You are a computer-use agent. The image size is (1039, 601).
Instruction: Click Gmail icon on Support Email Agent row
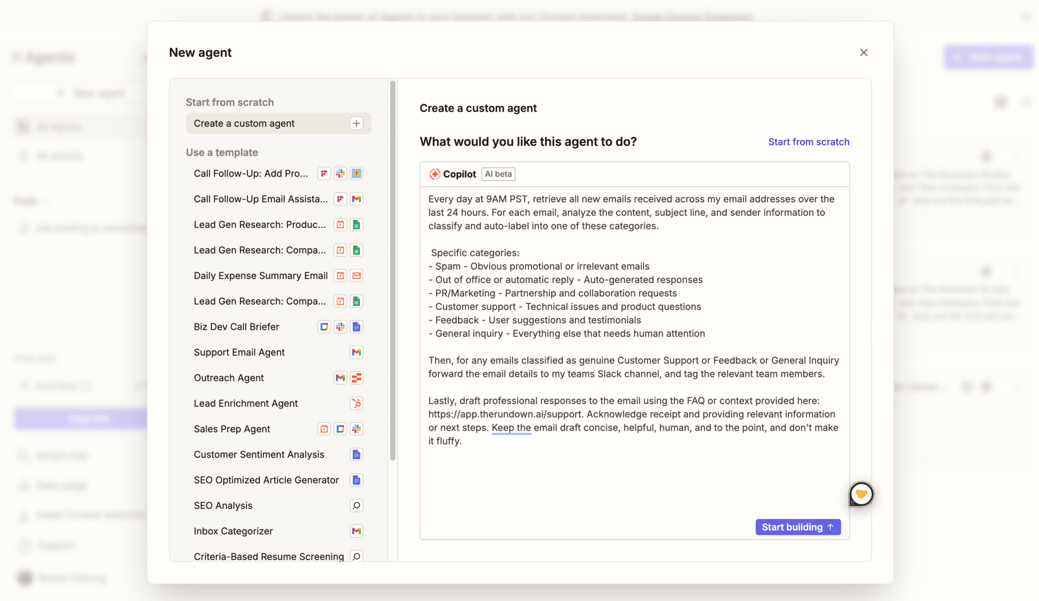click(356, 352)
